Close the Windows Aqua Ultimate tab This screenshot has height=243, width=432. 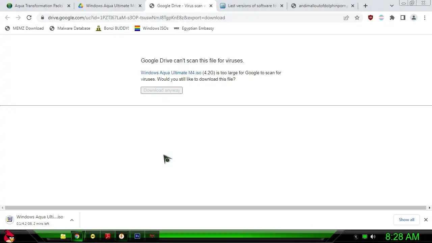pyautogui.click(x=140, y=6)
